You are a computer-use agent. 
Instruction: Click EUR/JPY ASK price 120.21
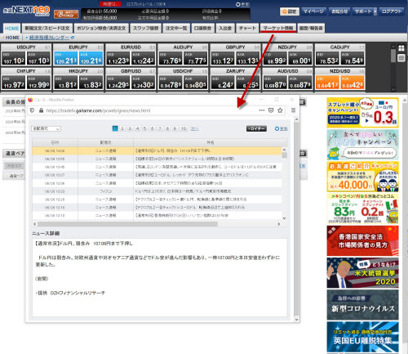click(91, 58)
